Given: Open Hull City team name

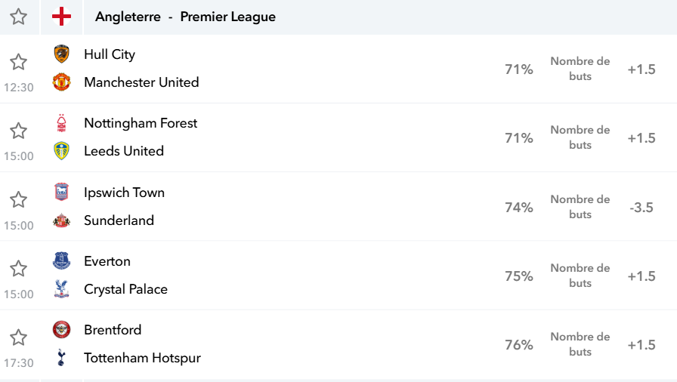Looking at the screenshot, I should pyautogui.click(x=110, y=54).
